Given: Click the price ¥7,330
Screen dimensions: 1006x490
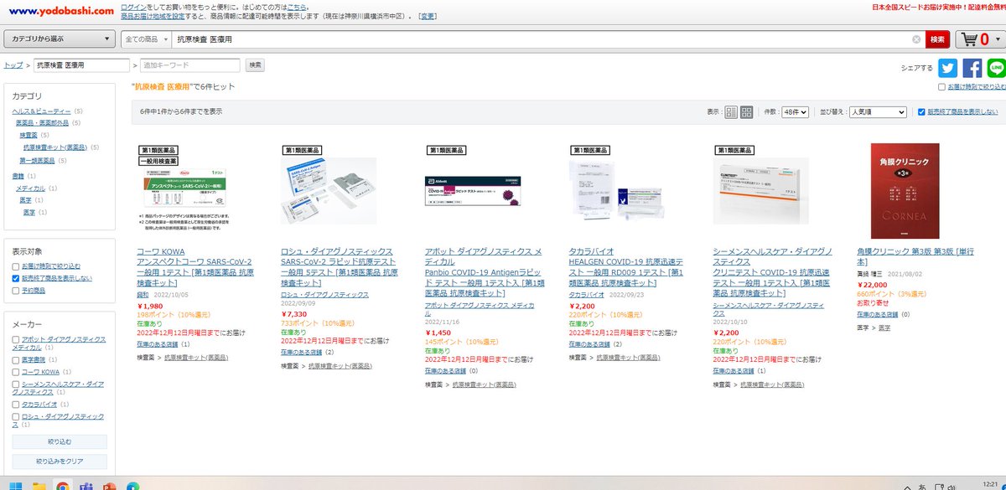Looking at the screenshot, I should click(294, 313).
